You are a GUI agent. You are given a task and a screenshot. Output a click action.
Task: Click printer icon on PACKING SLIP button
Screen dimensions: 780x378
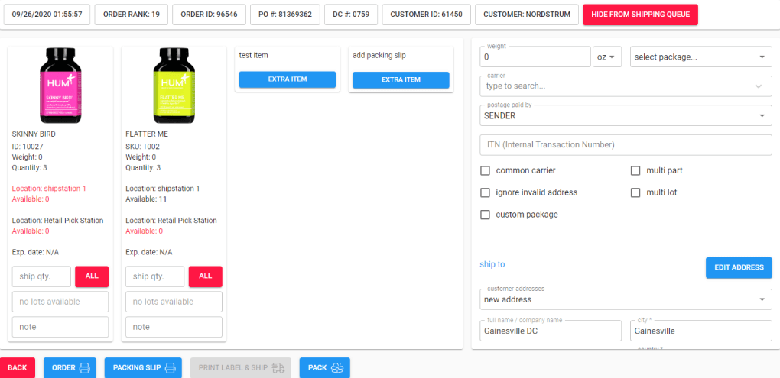170,368
